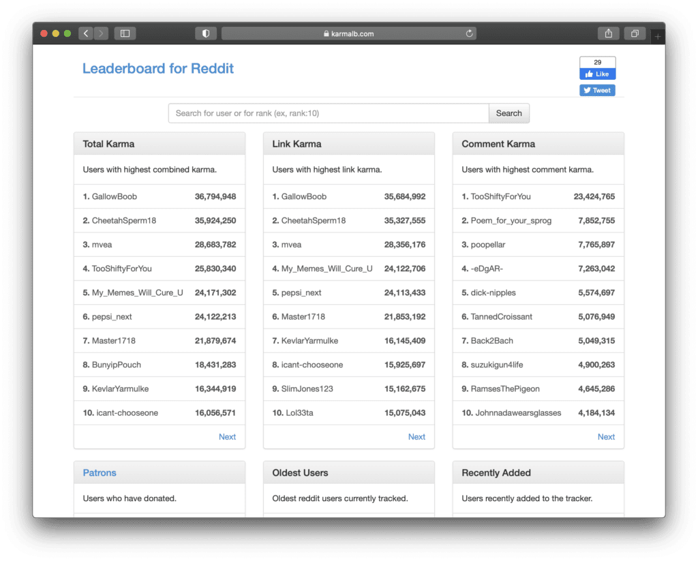Click the Twitter Tweet button
Image resolution: width=698 pixels, height=561 pixels.
(597, 90)
